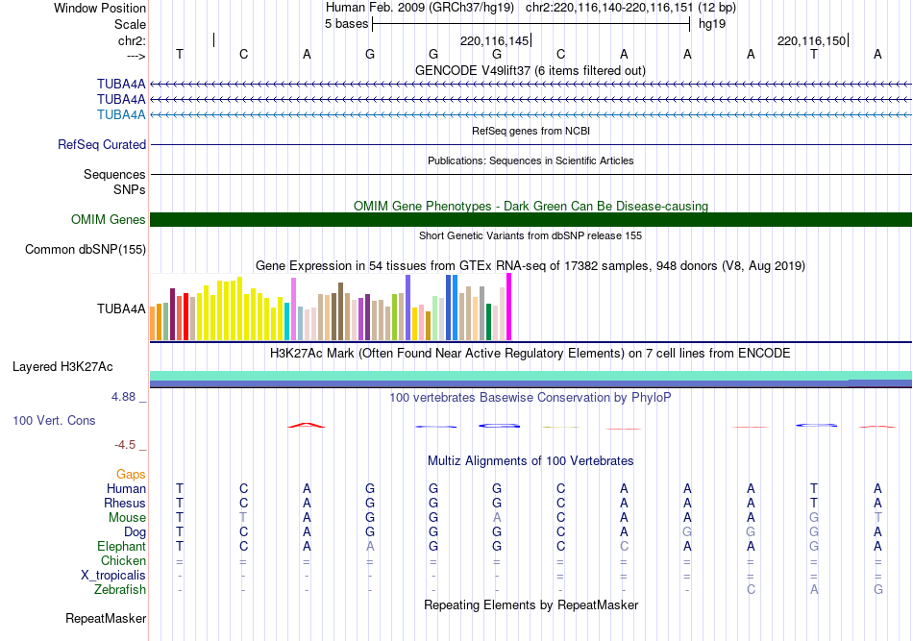The image size is (913, 641).
Task: Click the Dog species label
Action: pos(135,532)
